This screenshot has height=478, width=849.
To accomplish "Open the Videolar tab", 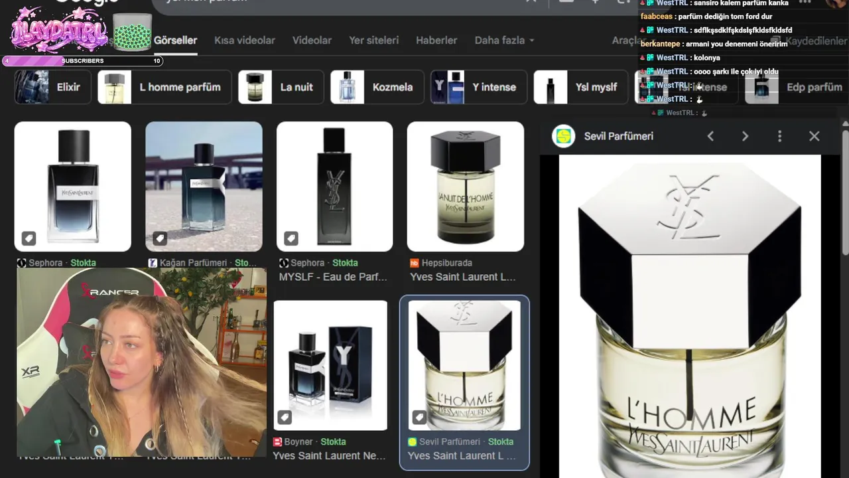I will pyautogui.click(x=312, y=40).
